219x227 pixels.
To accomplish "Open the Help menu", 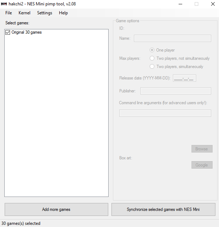I will click(x=63, y=13).
